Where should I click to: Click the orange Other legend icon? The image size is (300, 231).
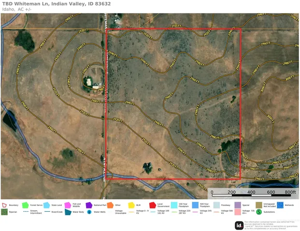point(110,205)
